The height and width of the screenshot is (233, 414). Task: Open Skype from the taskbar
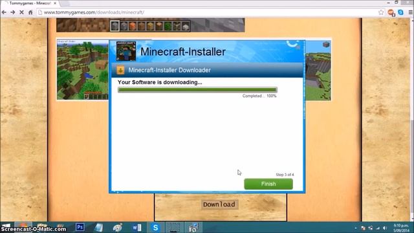[x=155, y=227]
